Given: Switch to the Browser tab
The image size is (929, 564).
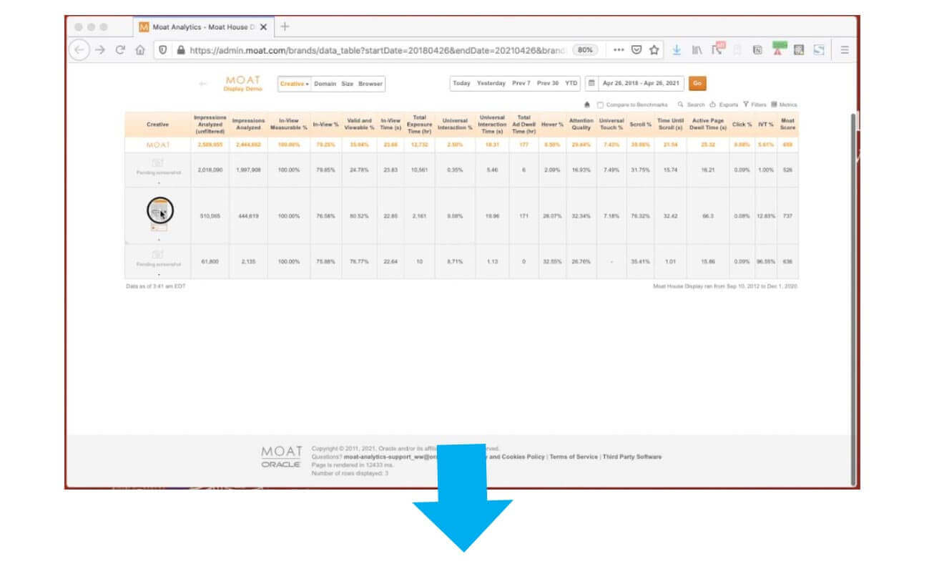Looking at the screenshot, I should click(370, 84).
